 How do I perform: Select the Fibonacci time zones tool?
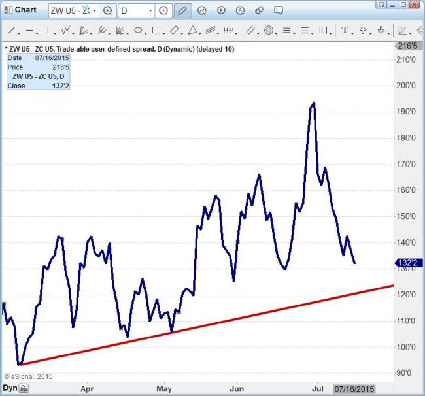324,30
